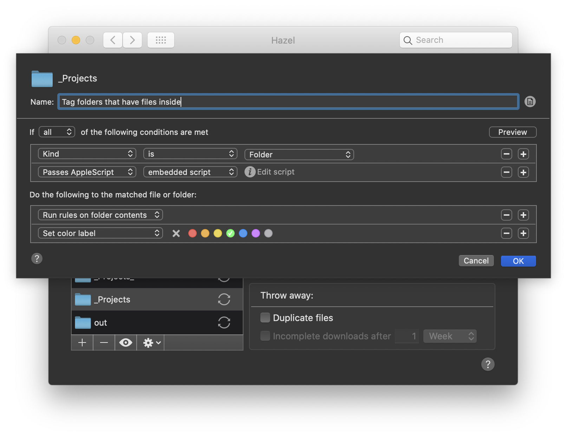Open help for the rule dialog
567x437 pixels.
coord(37,259)
